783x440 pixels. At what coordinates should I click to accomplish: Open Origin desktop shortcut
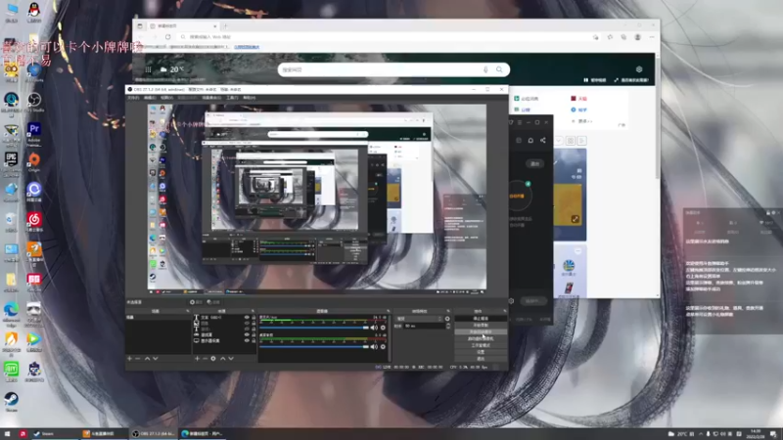(x=34, y=162)
